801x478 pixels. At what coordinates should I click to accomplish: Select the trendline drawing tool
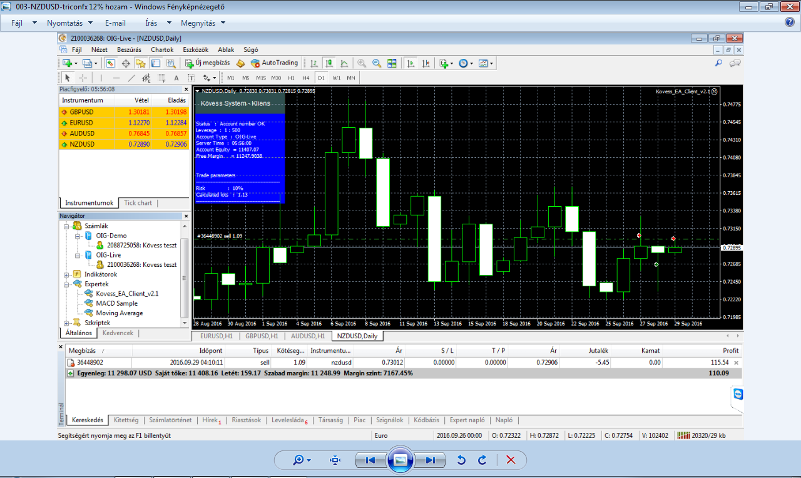(x=131, y=78)
